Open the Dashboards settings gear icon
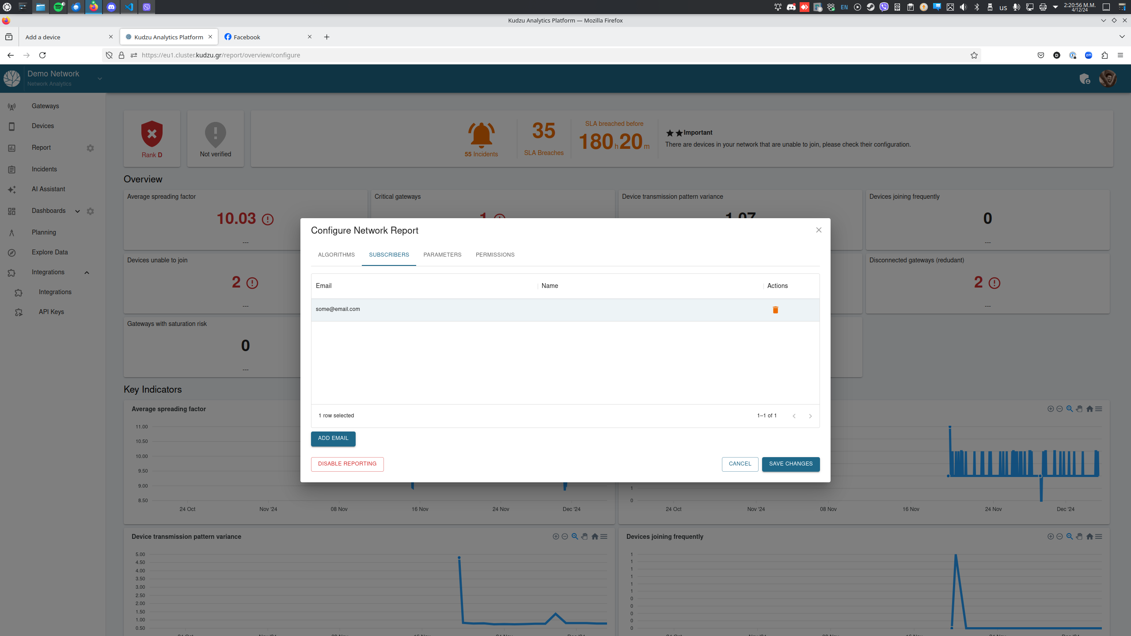The width and height of the screenshot is (1131, 636). (x=90, y=211)
